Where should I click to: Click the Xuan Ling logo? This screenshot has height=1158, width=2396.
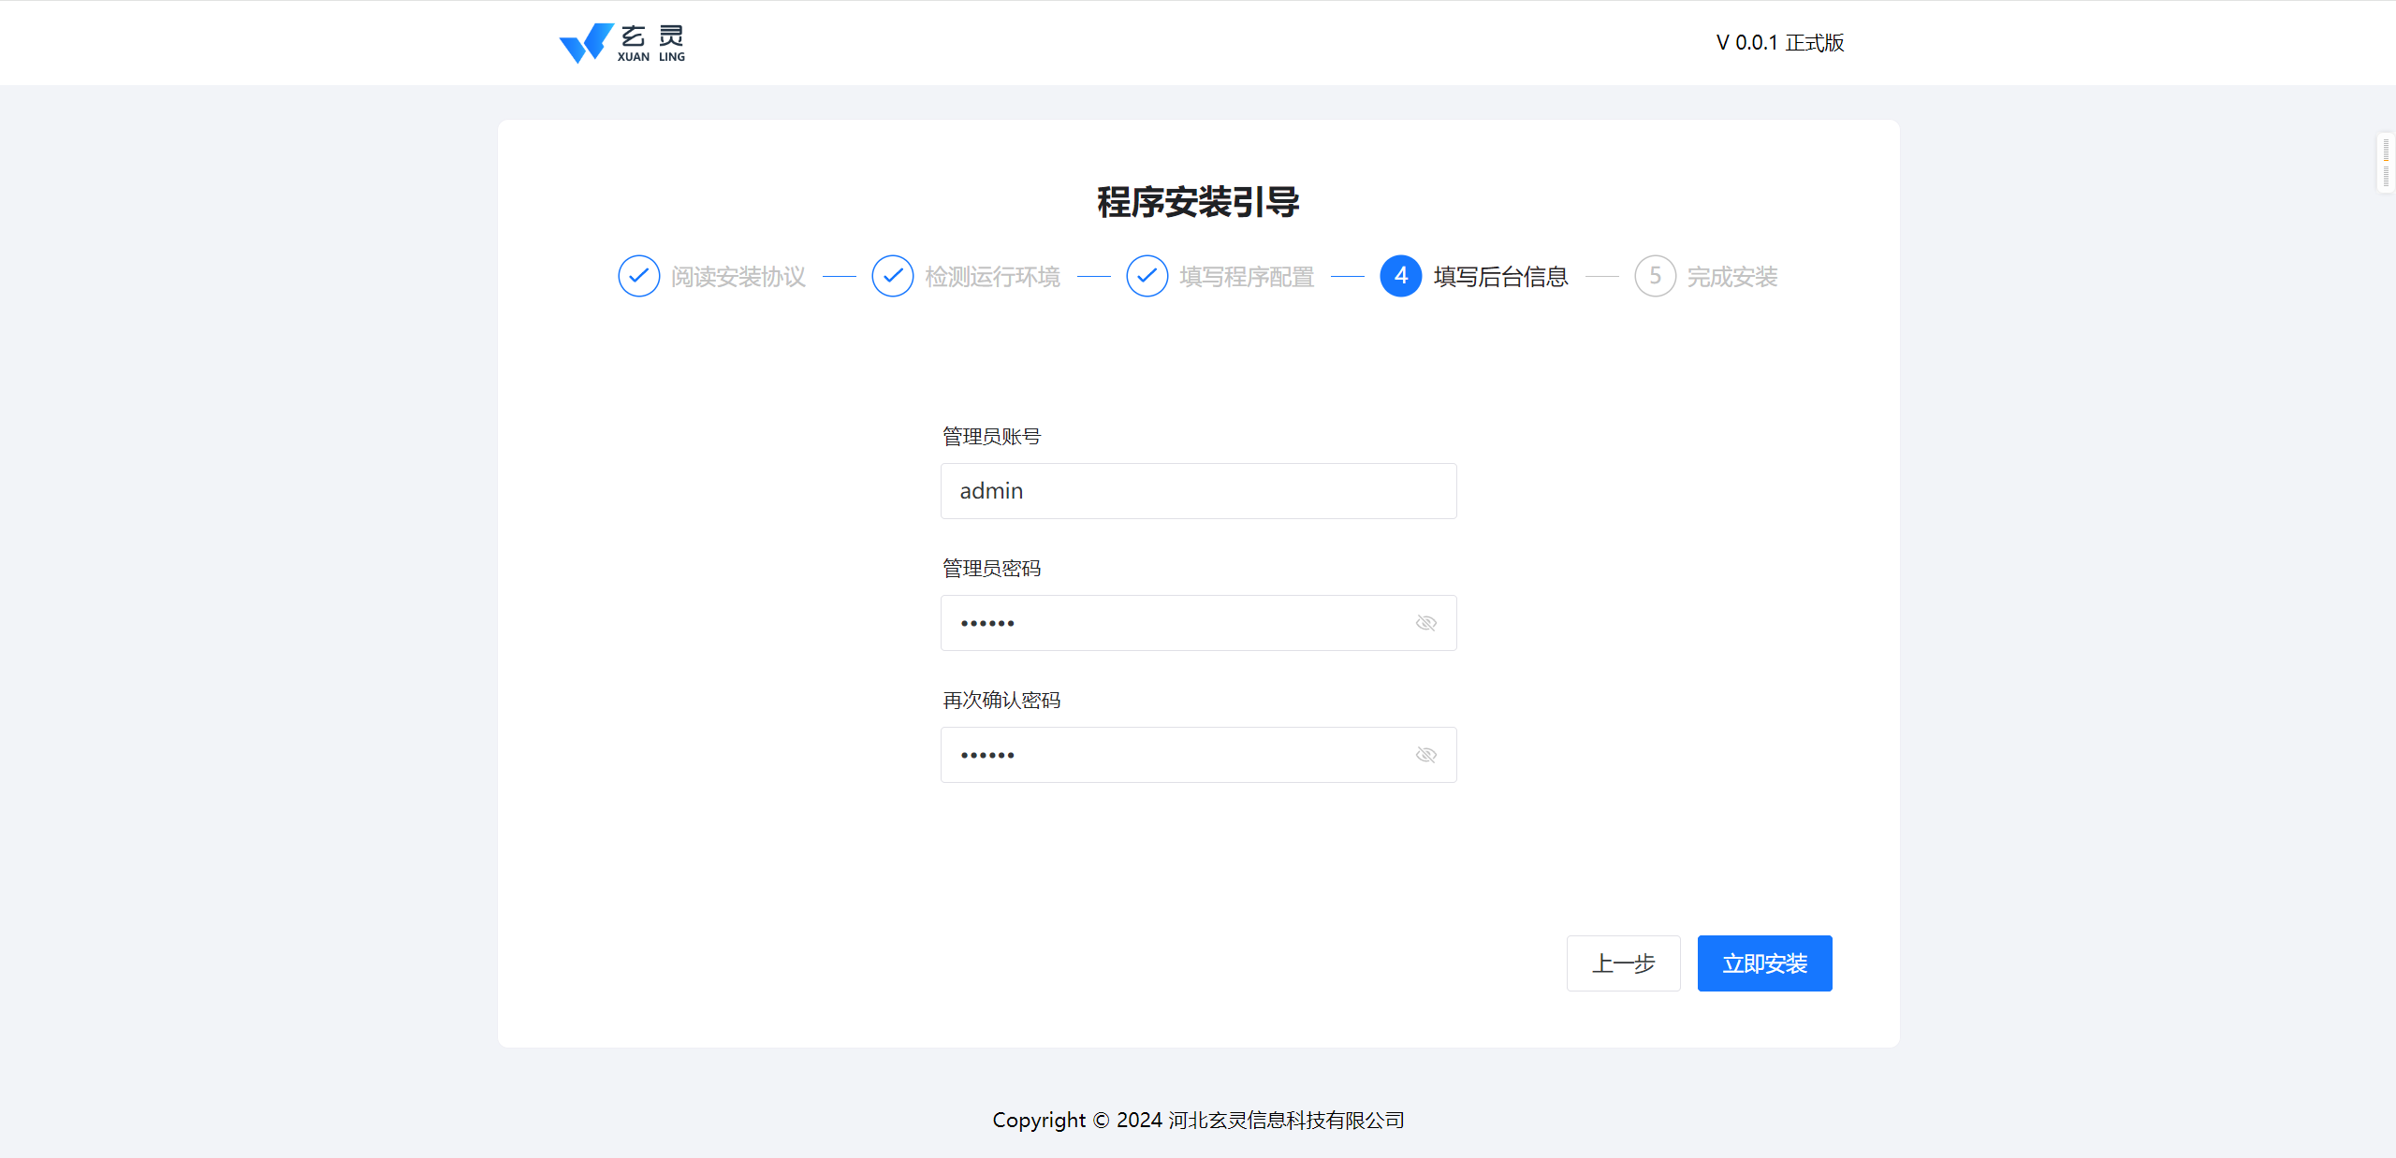pyautogui.click(x=621, y=43)
